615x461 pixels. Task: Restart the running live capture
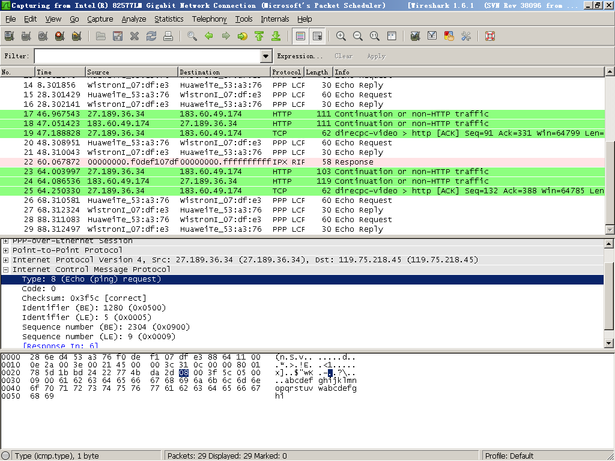tap(76, 37)
